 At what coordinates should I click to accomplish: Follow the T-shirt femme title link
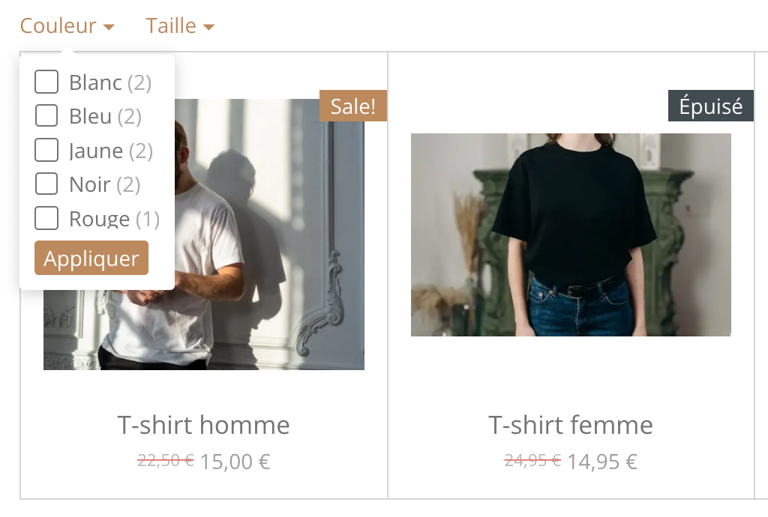point(571,425)
